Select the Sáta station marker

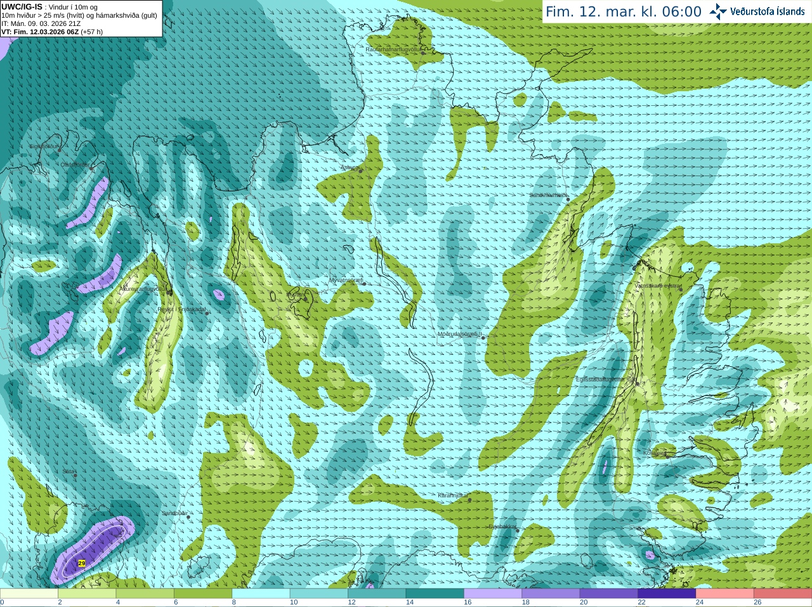tap(75, 475)
